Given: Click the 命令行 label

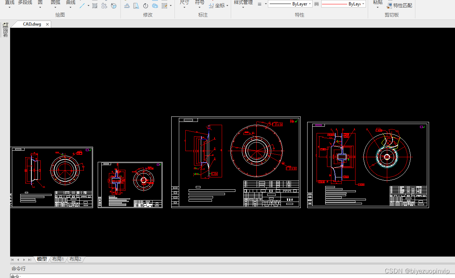Looking at the screenshot, I should click(x=18, y=269).
